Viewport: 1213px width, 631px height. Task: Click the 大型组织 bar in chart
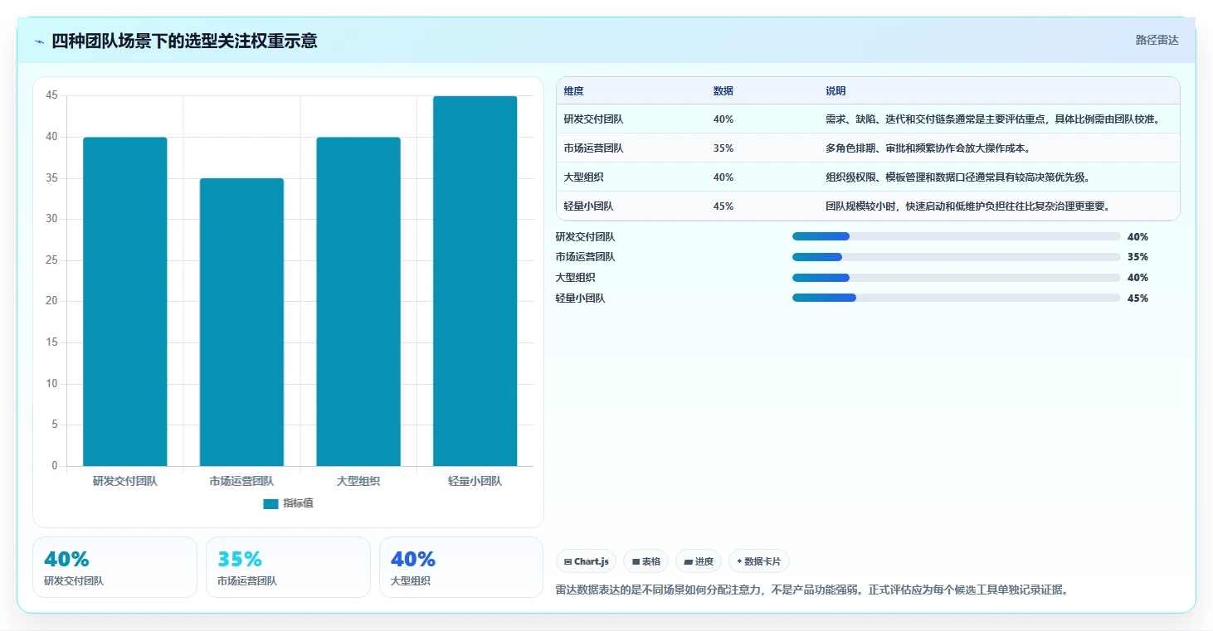358,302
